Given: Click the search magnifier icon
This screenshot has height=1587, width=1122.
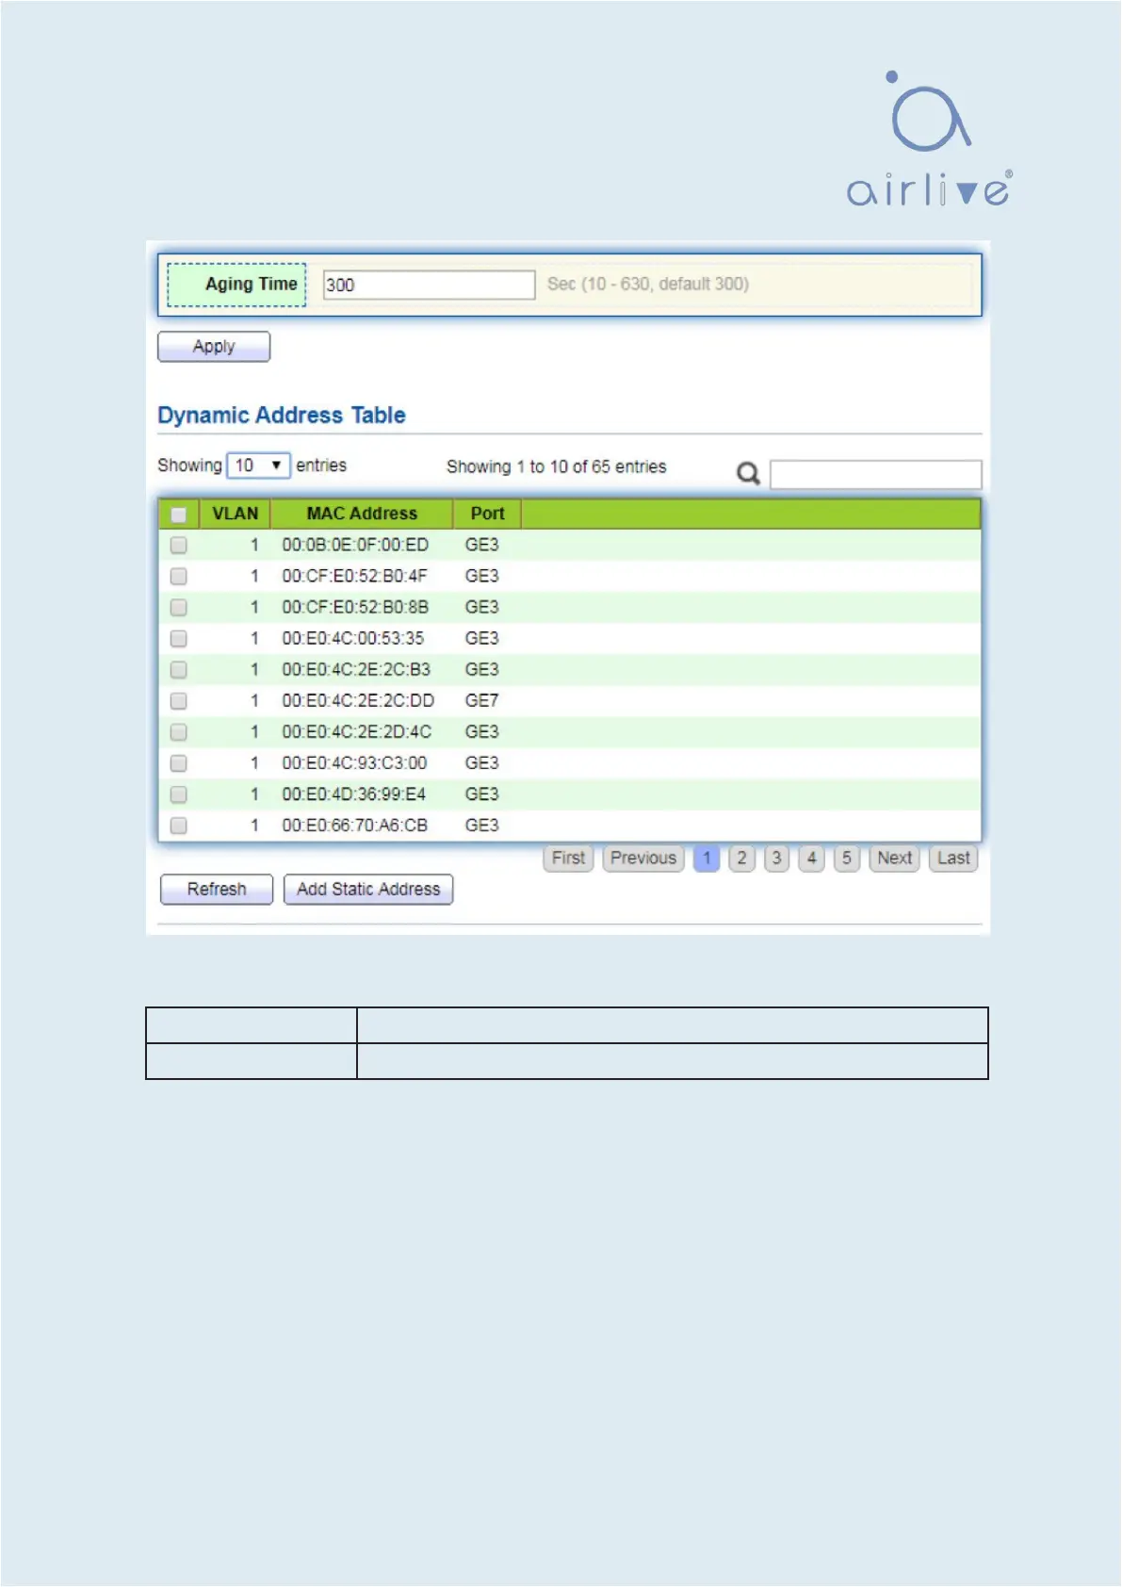Looking at the screenshot, I should pos(748,473).
